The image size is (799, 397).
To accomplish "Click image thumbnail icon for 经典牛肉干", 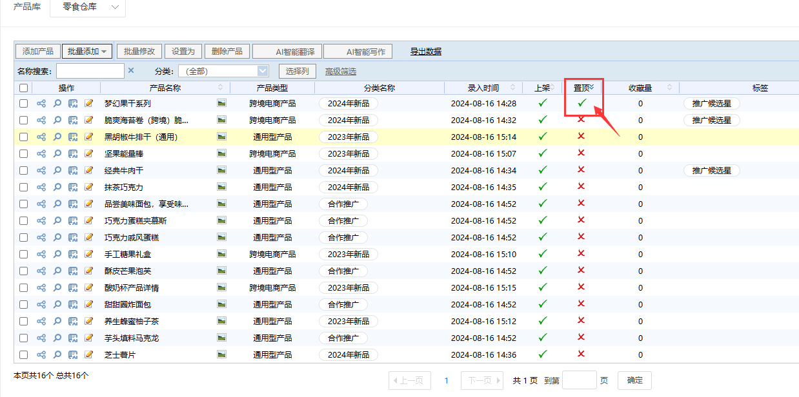I will [x=221, y=170].
